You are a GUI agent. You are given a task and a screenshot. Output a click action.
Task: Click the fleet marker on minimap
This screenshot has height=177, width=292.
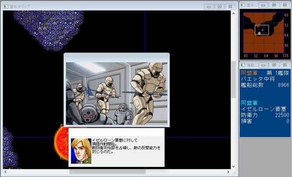coord(262,29)
